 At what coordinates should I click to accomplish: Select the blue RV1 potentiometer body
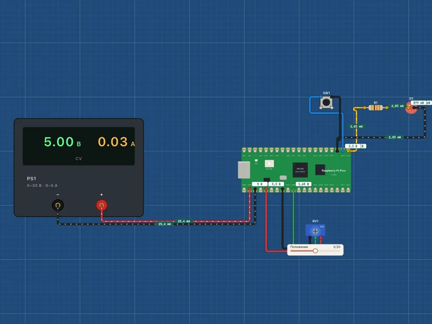[315, 231]
